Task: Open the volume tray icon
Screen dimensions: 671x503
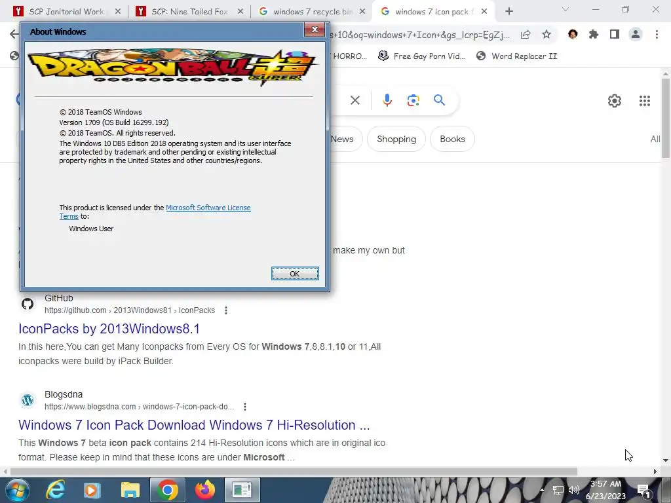Action: 574,490
